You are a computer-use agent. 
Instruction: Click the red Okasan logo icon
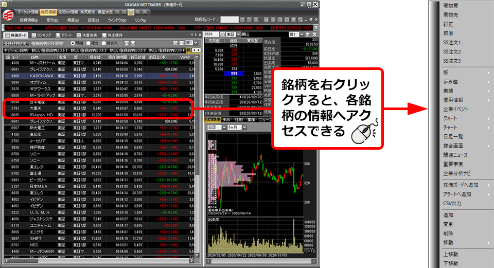(x=9, y=15)
